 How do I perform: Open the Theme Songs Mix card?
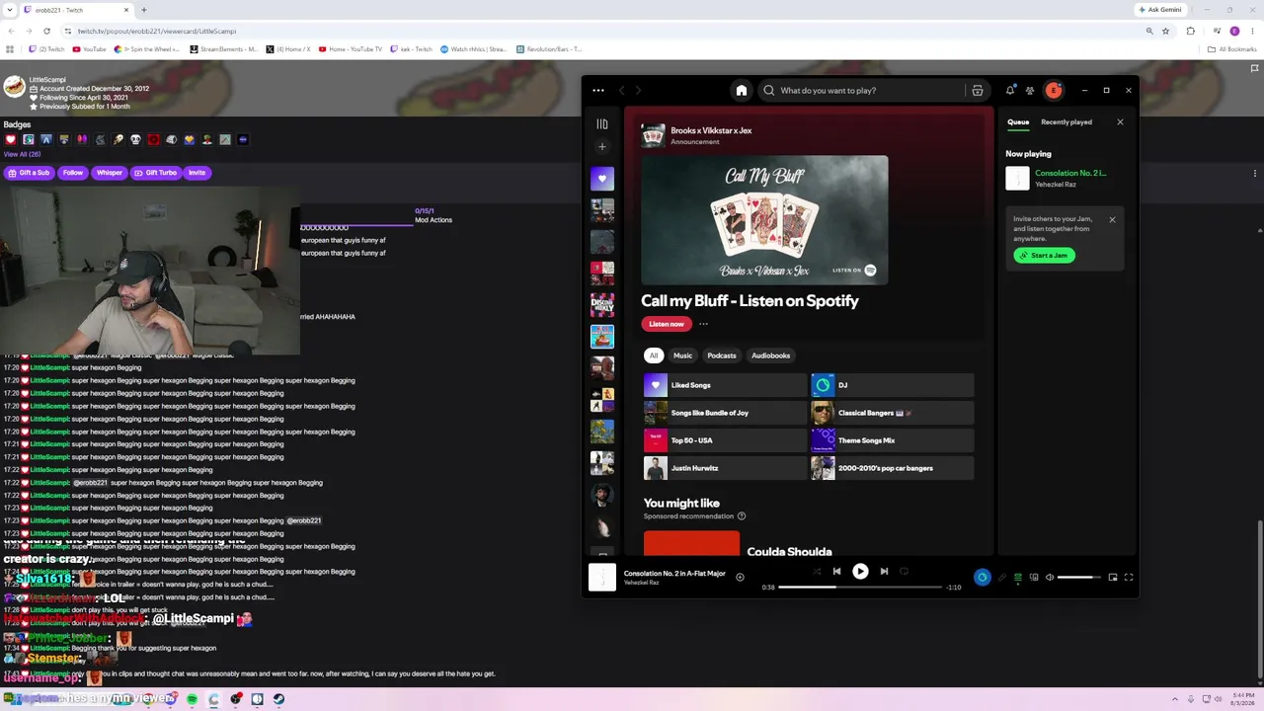[892, 440]
